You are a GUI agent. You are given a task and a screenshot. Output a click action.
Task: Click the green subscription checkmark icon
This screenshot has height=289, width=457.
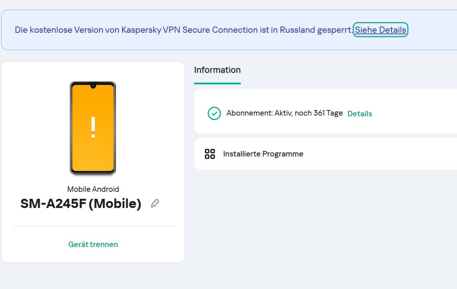click(x=214, y=113)
